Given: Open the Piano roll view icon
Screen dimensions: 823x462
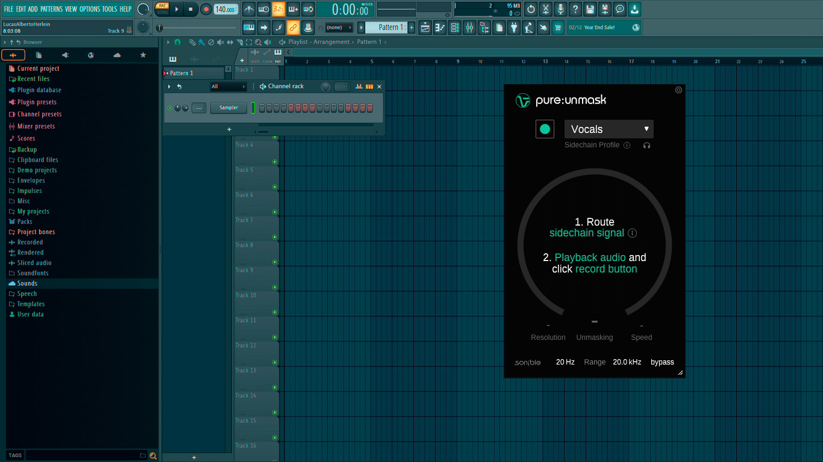Looking at the screenshot, I should pyautogui.click(x=440, y=27).
